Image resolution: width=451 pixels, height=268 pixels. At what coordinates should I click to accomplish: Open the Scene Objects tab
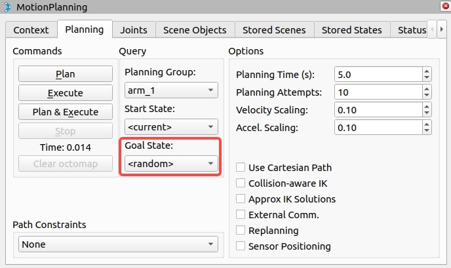[195, 30]
